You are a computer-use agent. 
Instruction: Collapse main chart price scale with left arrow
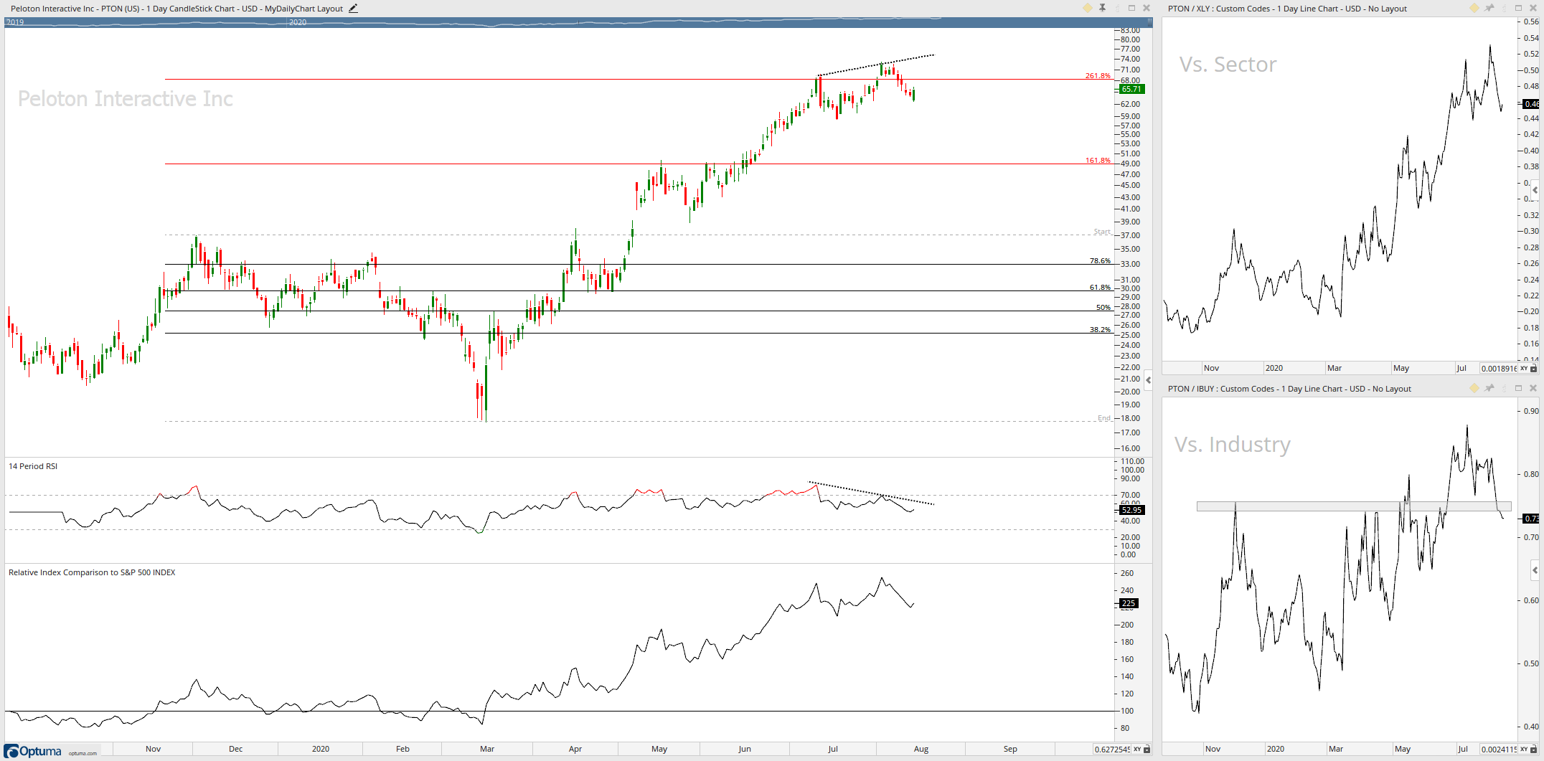coord(1149,380)
